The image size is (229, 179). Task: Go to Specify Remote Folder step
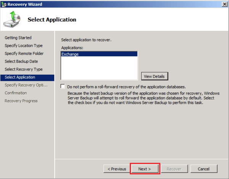tap(24, 53)
